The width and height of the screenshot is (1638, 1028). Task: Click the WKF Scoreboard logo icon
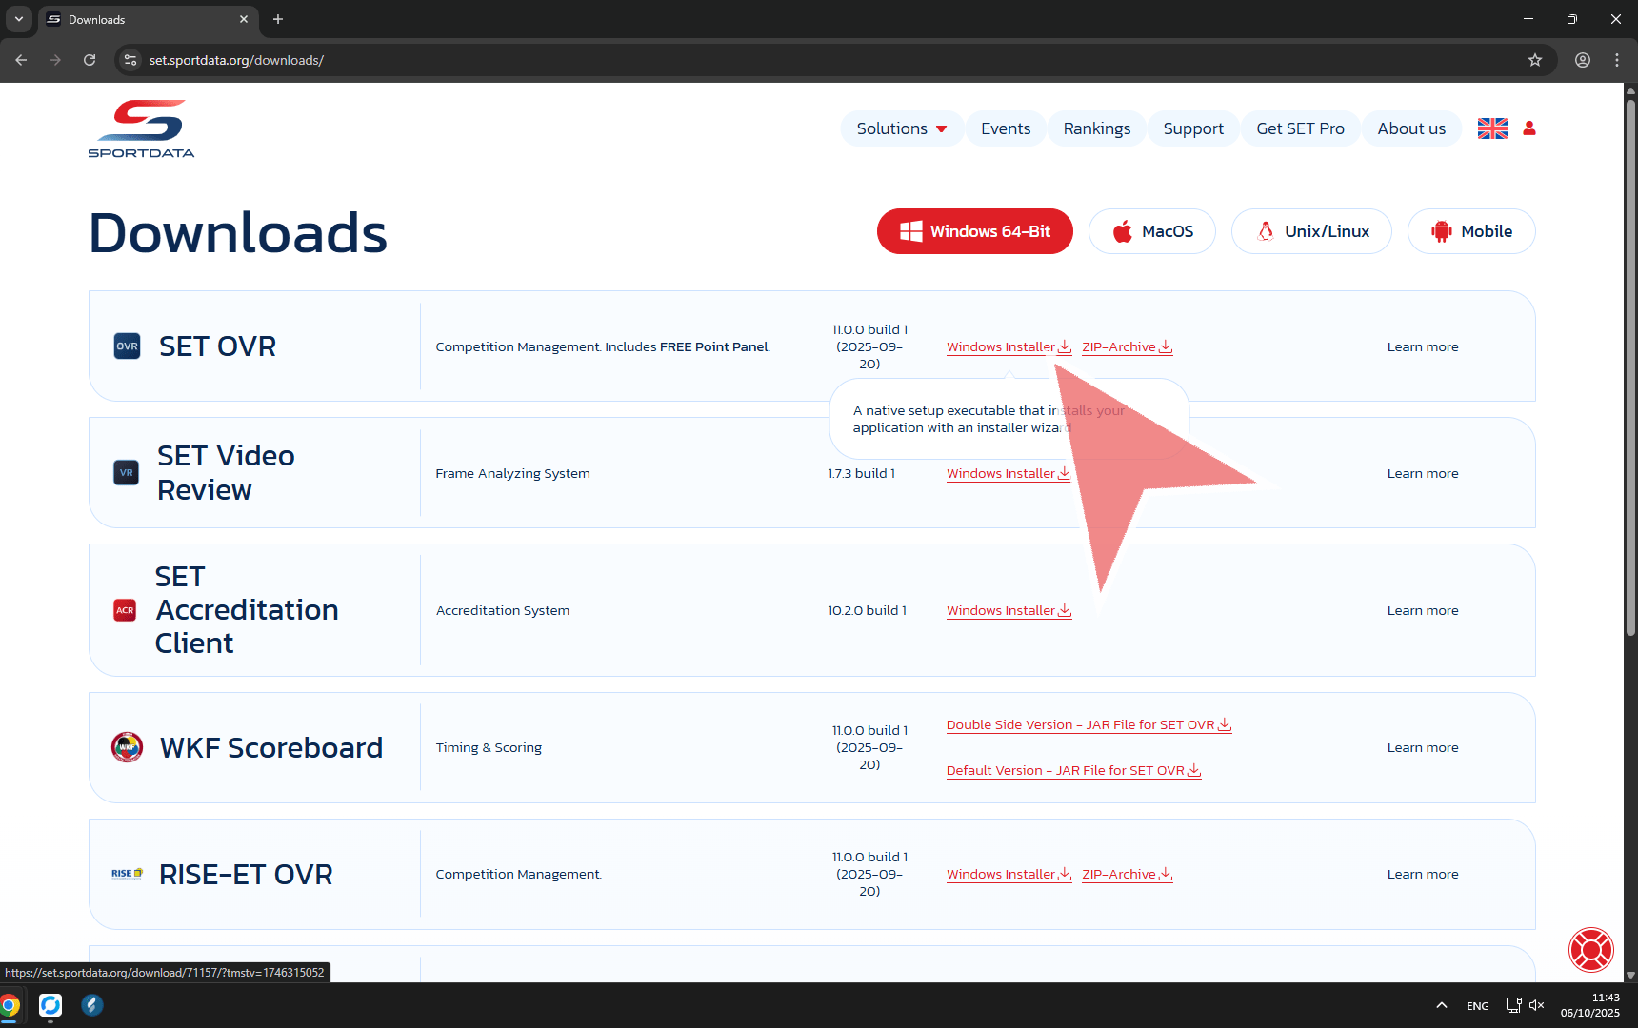(x=127, y=747)
